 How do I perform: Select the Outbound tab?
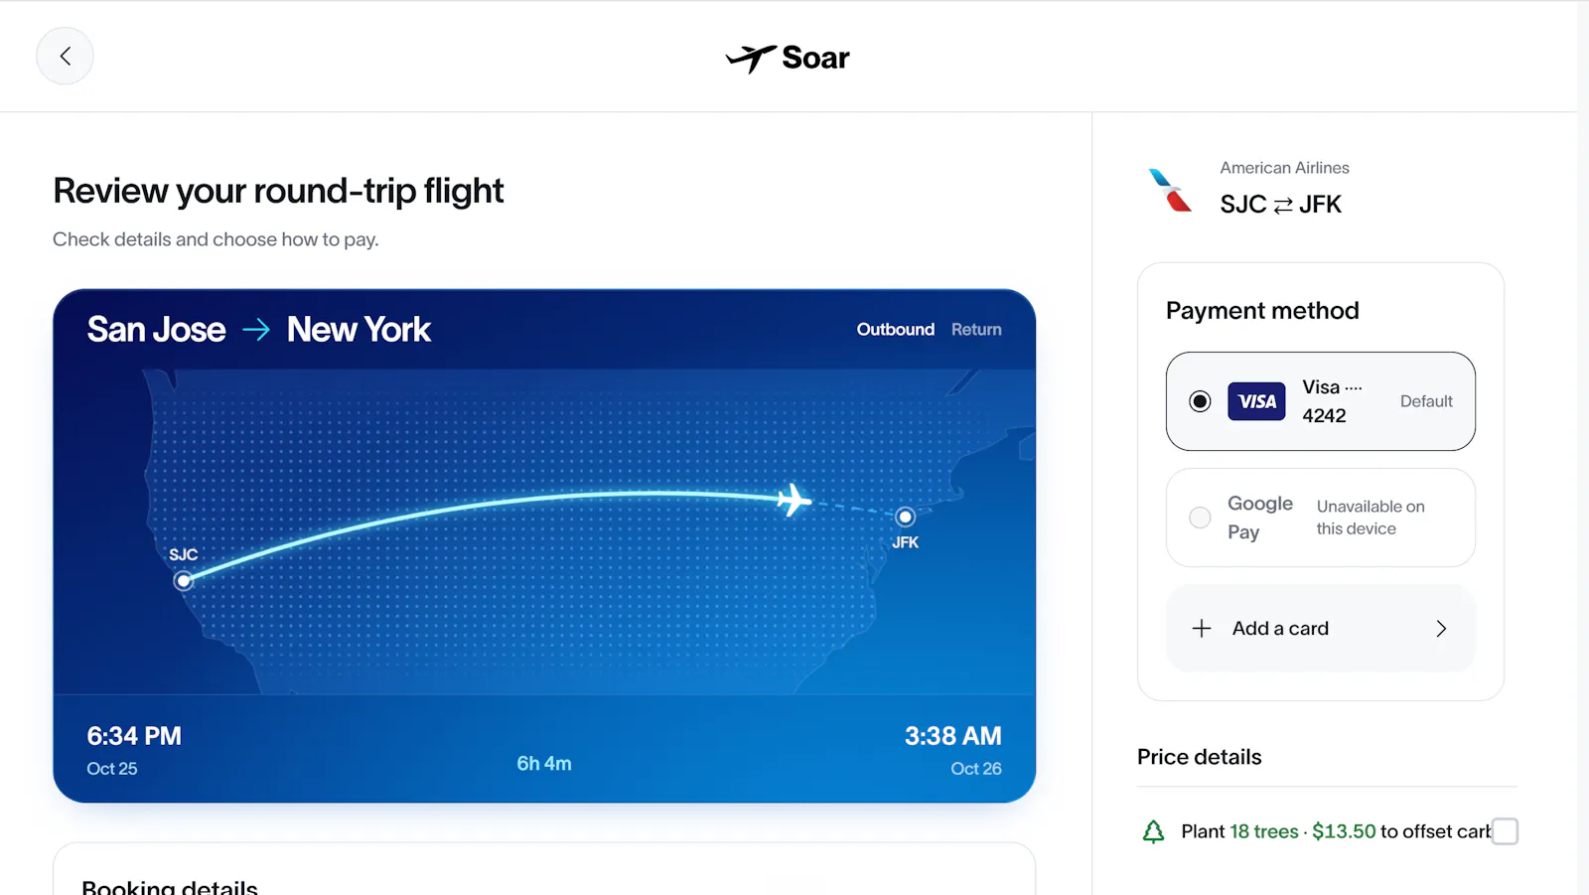pyautogui.click(x=896, y=330)
